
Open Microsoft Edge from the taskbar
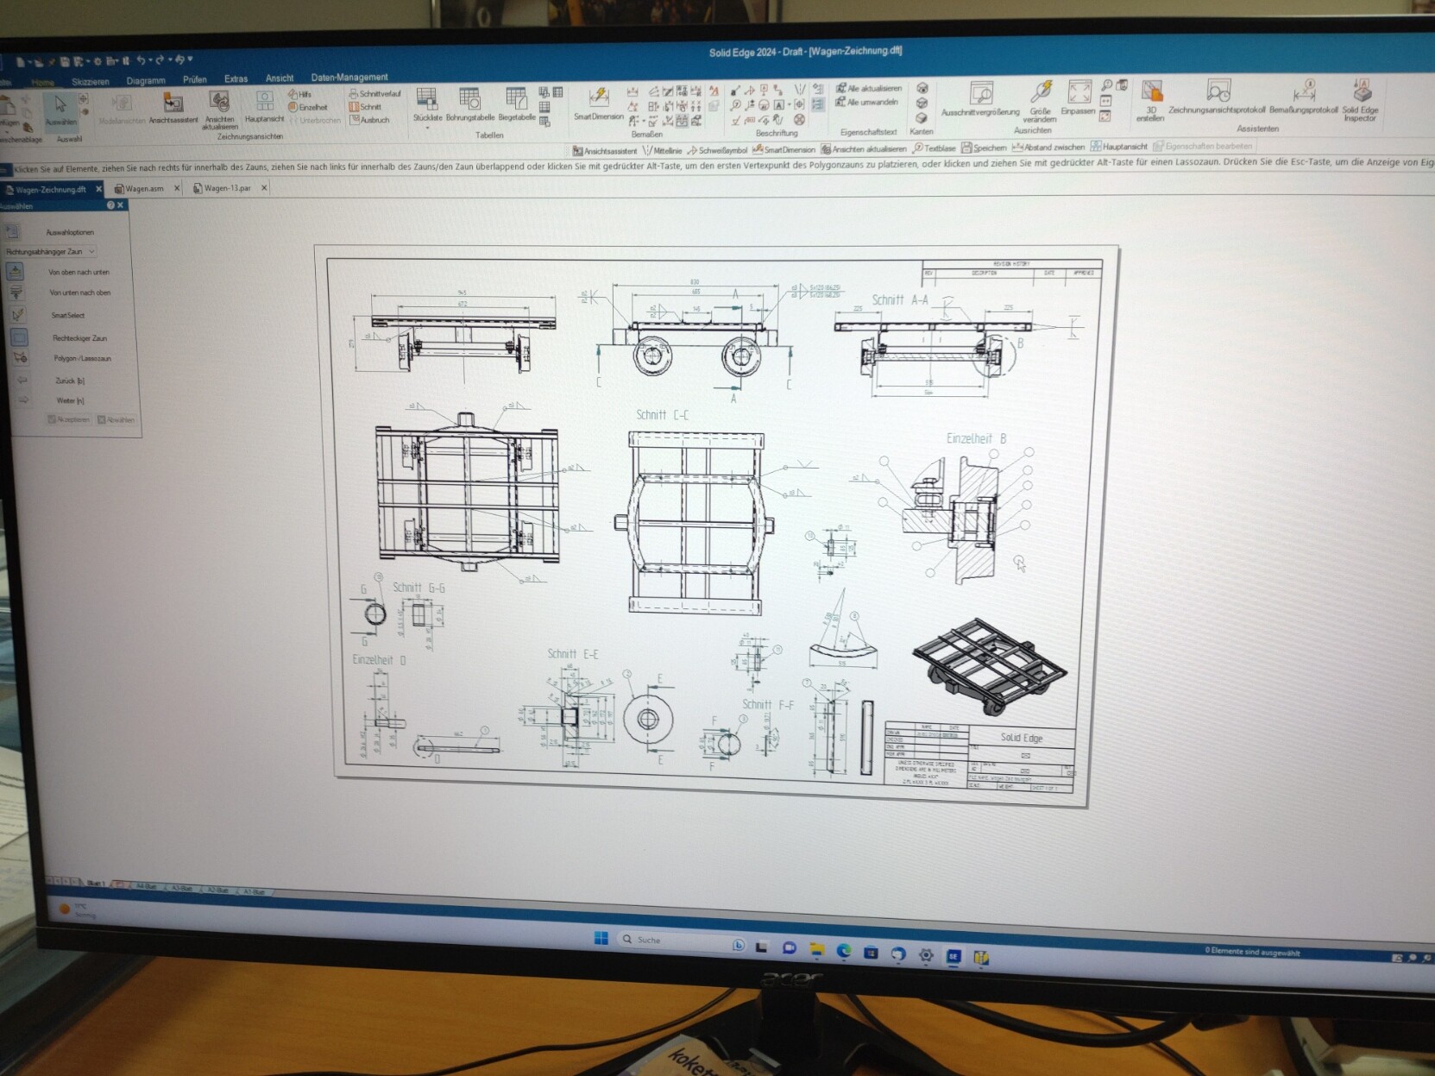tap(844, 951)
